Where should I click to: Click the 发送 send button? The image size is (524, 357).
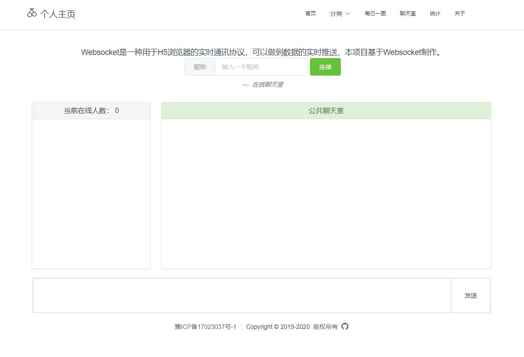point(471,295)
